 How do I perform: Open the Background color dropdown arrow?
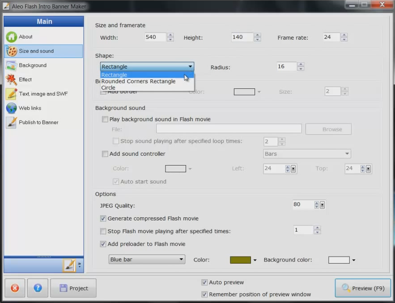point(354,260)
